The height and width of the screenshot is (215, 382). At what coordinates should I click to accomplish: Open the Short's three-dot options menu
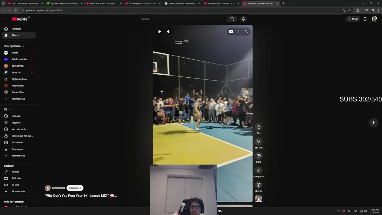click(x=239, y=31)
